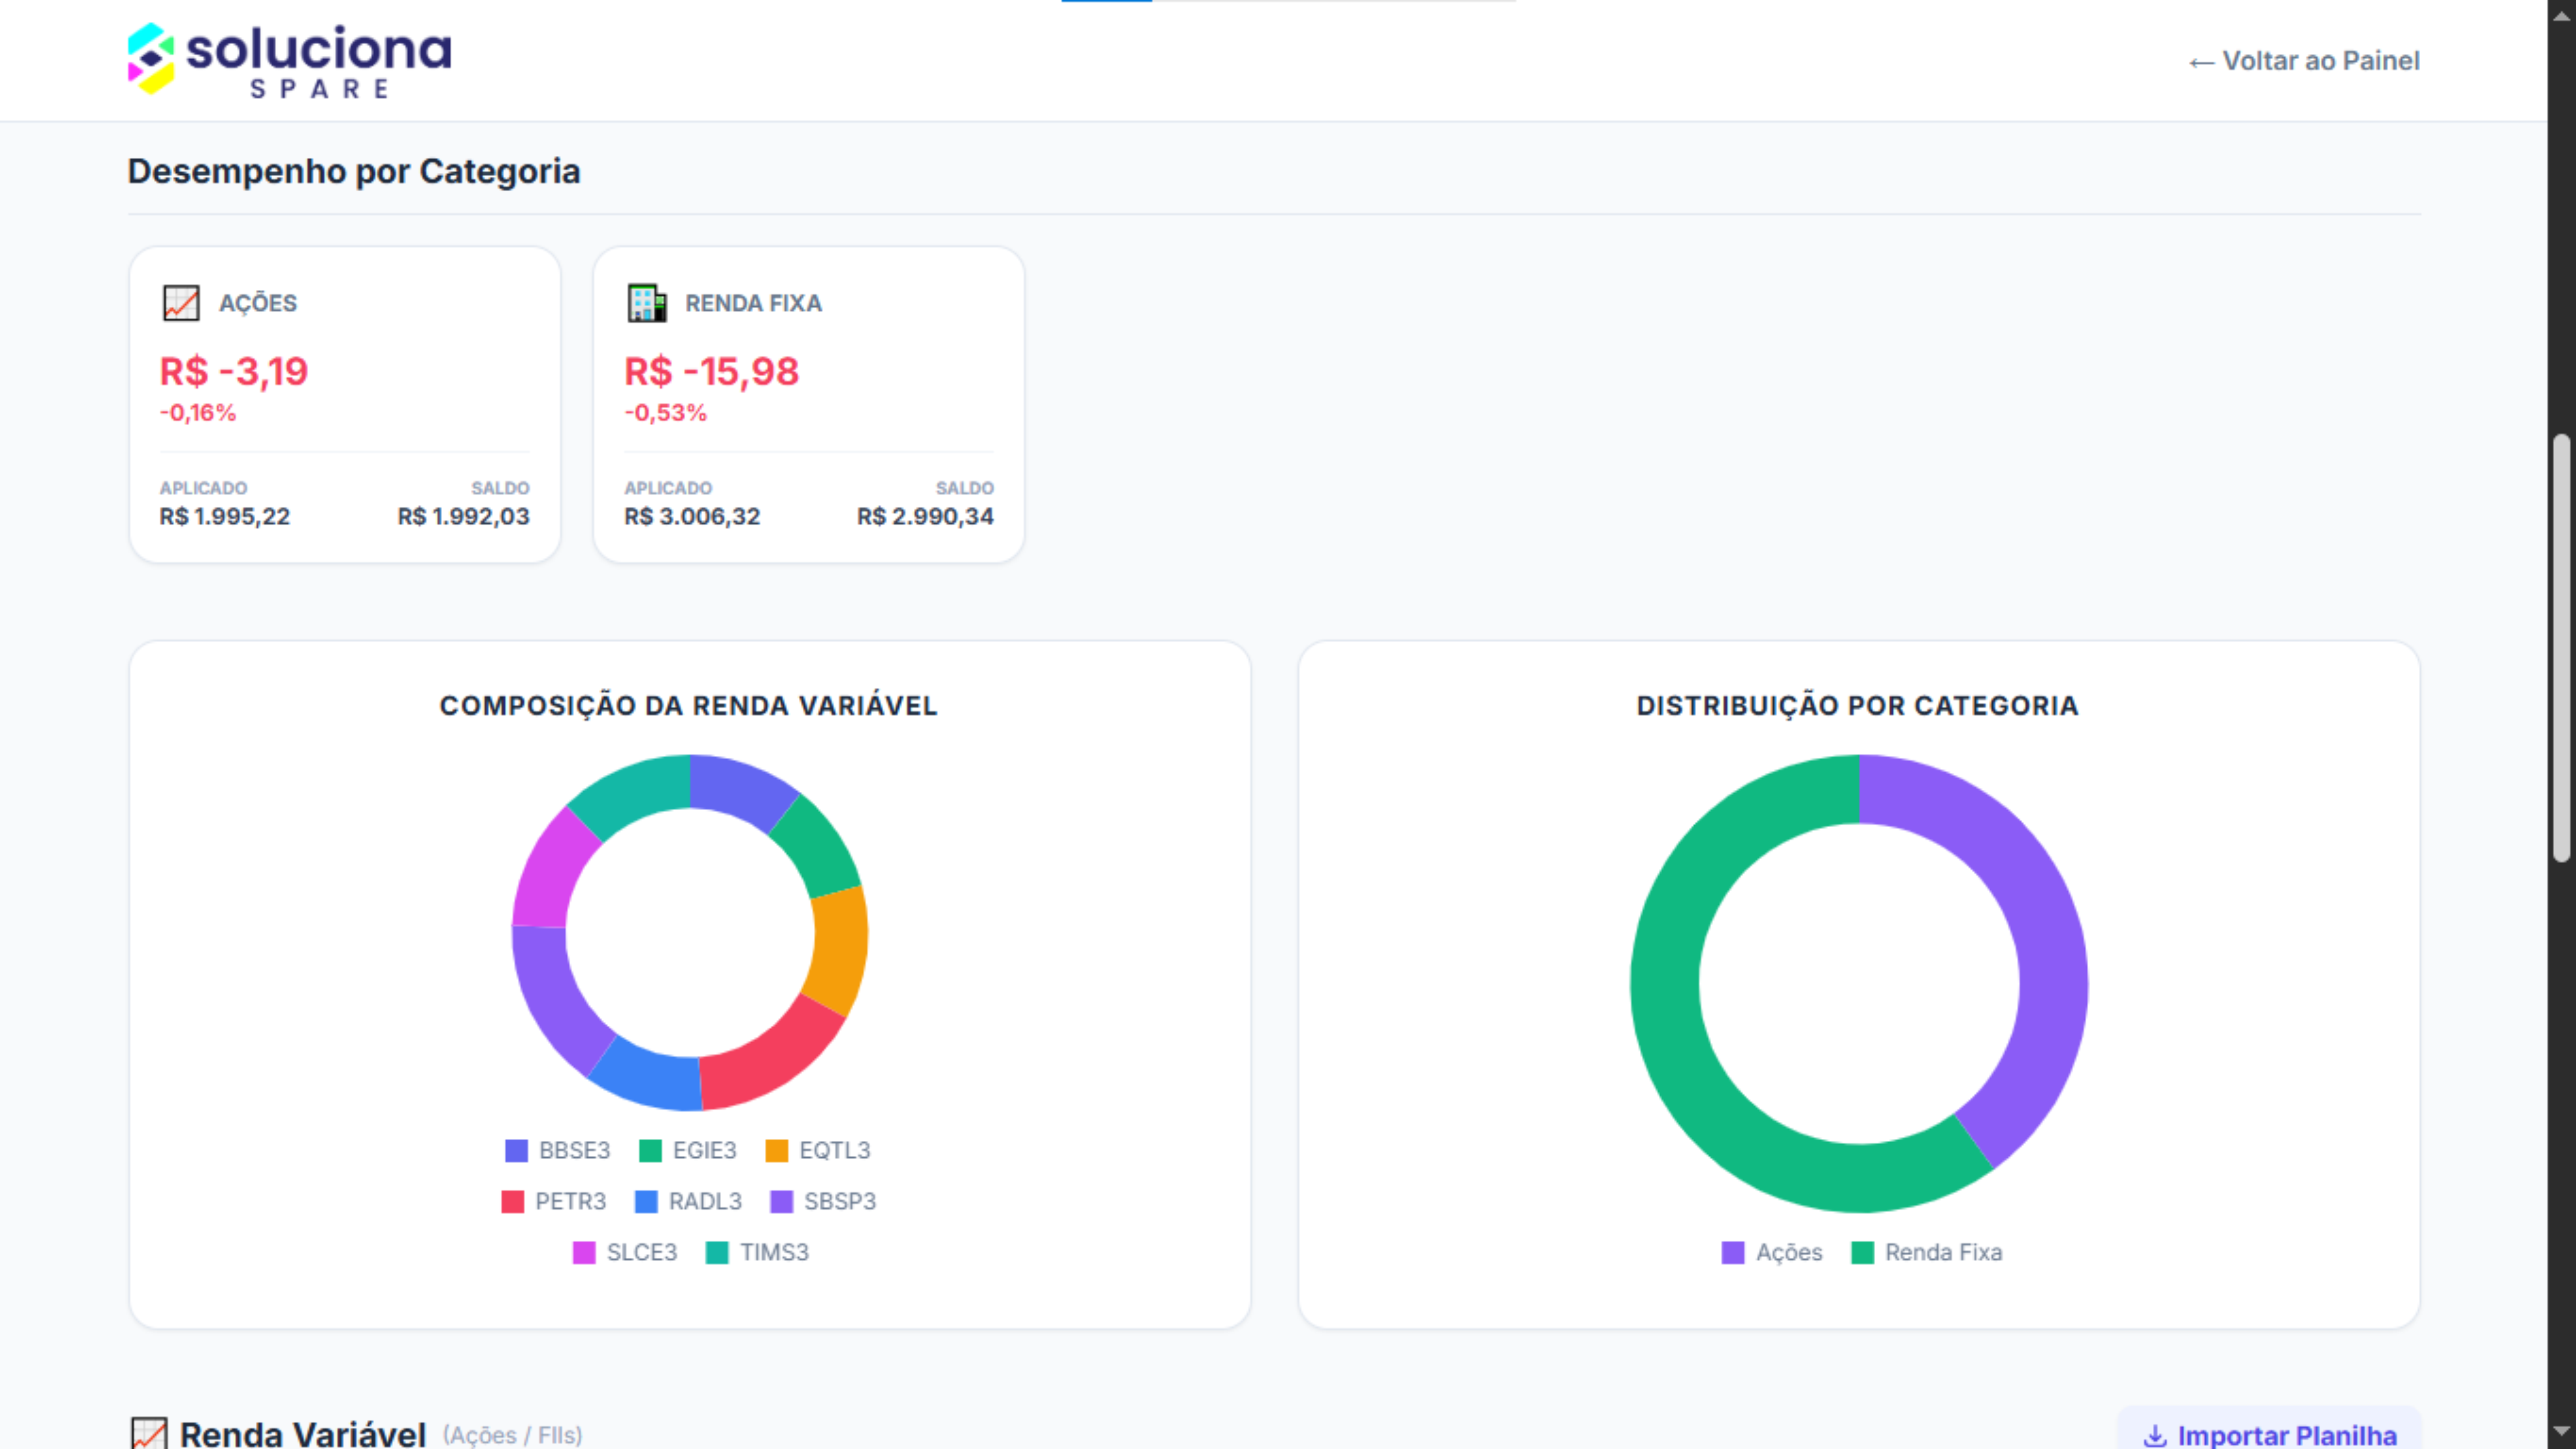Image resolution: width=2576 pixels, height=1449 pixels.
Task: Toggle the TIMS3 legend item
Action: (757, 1253)
